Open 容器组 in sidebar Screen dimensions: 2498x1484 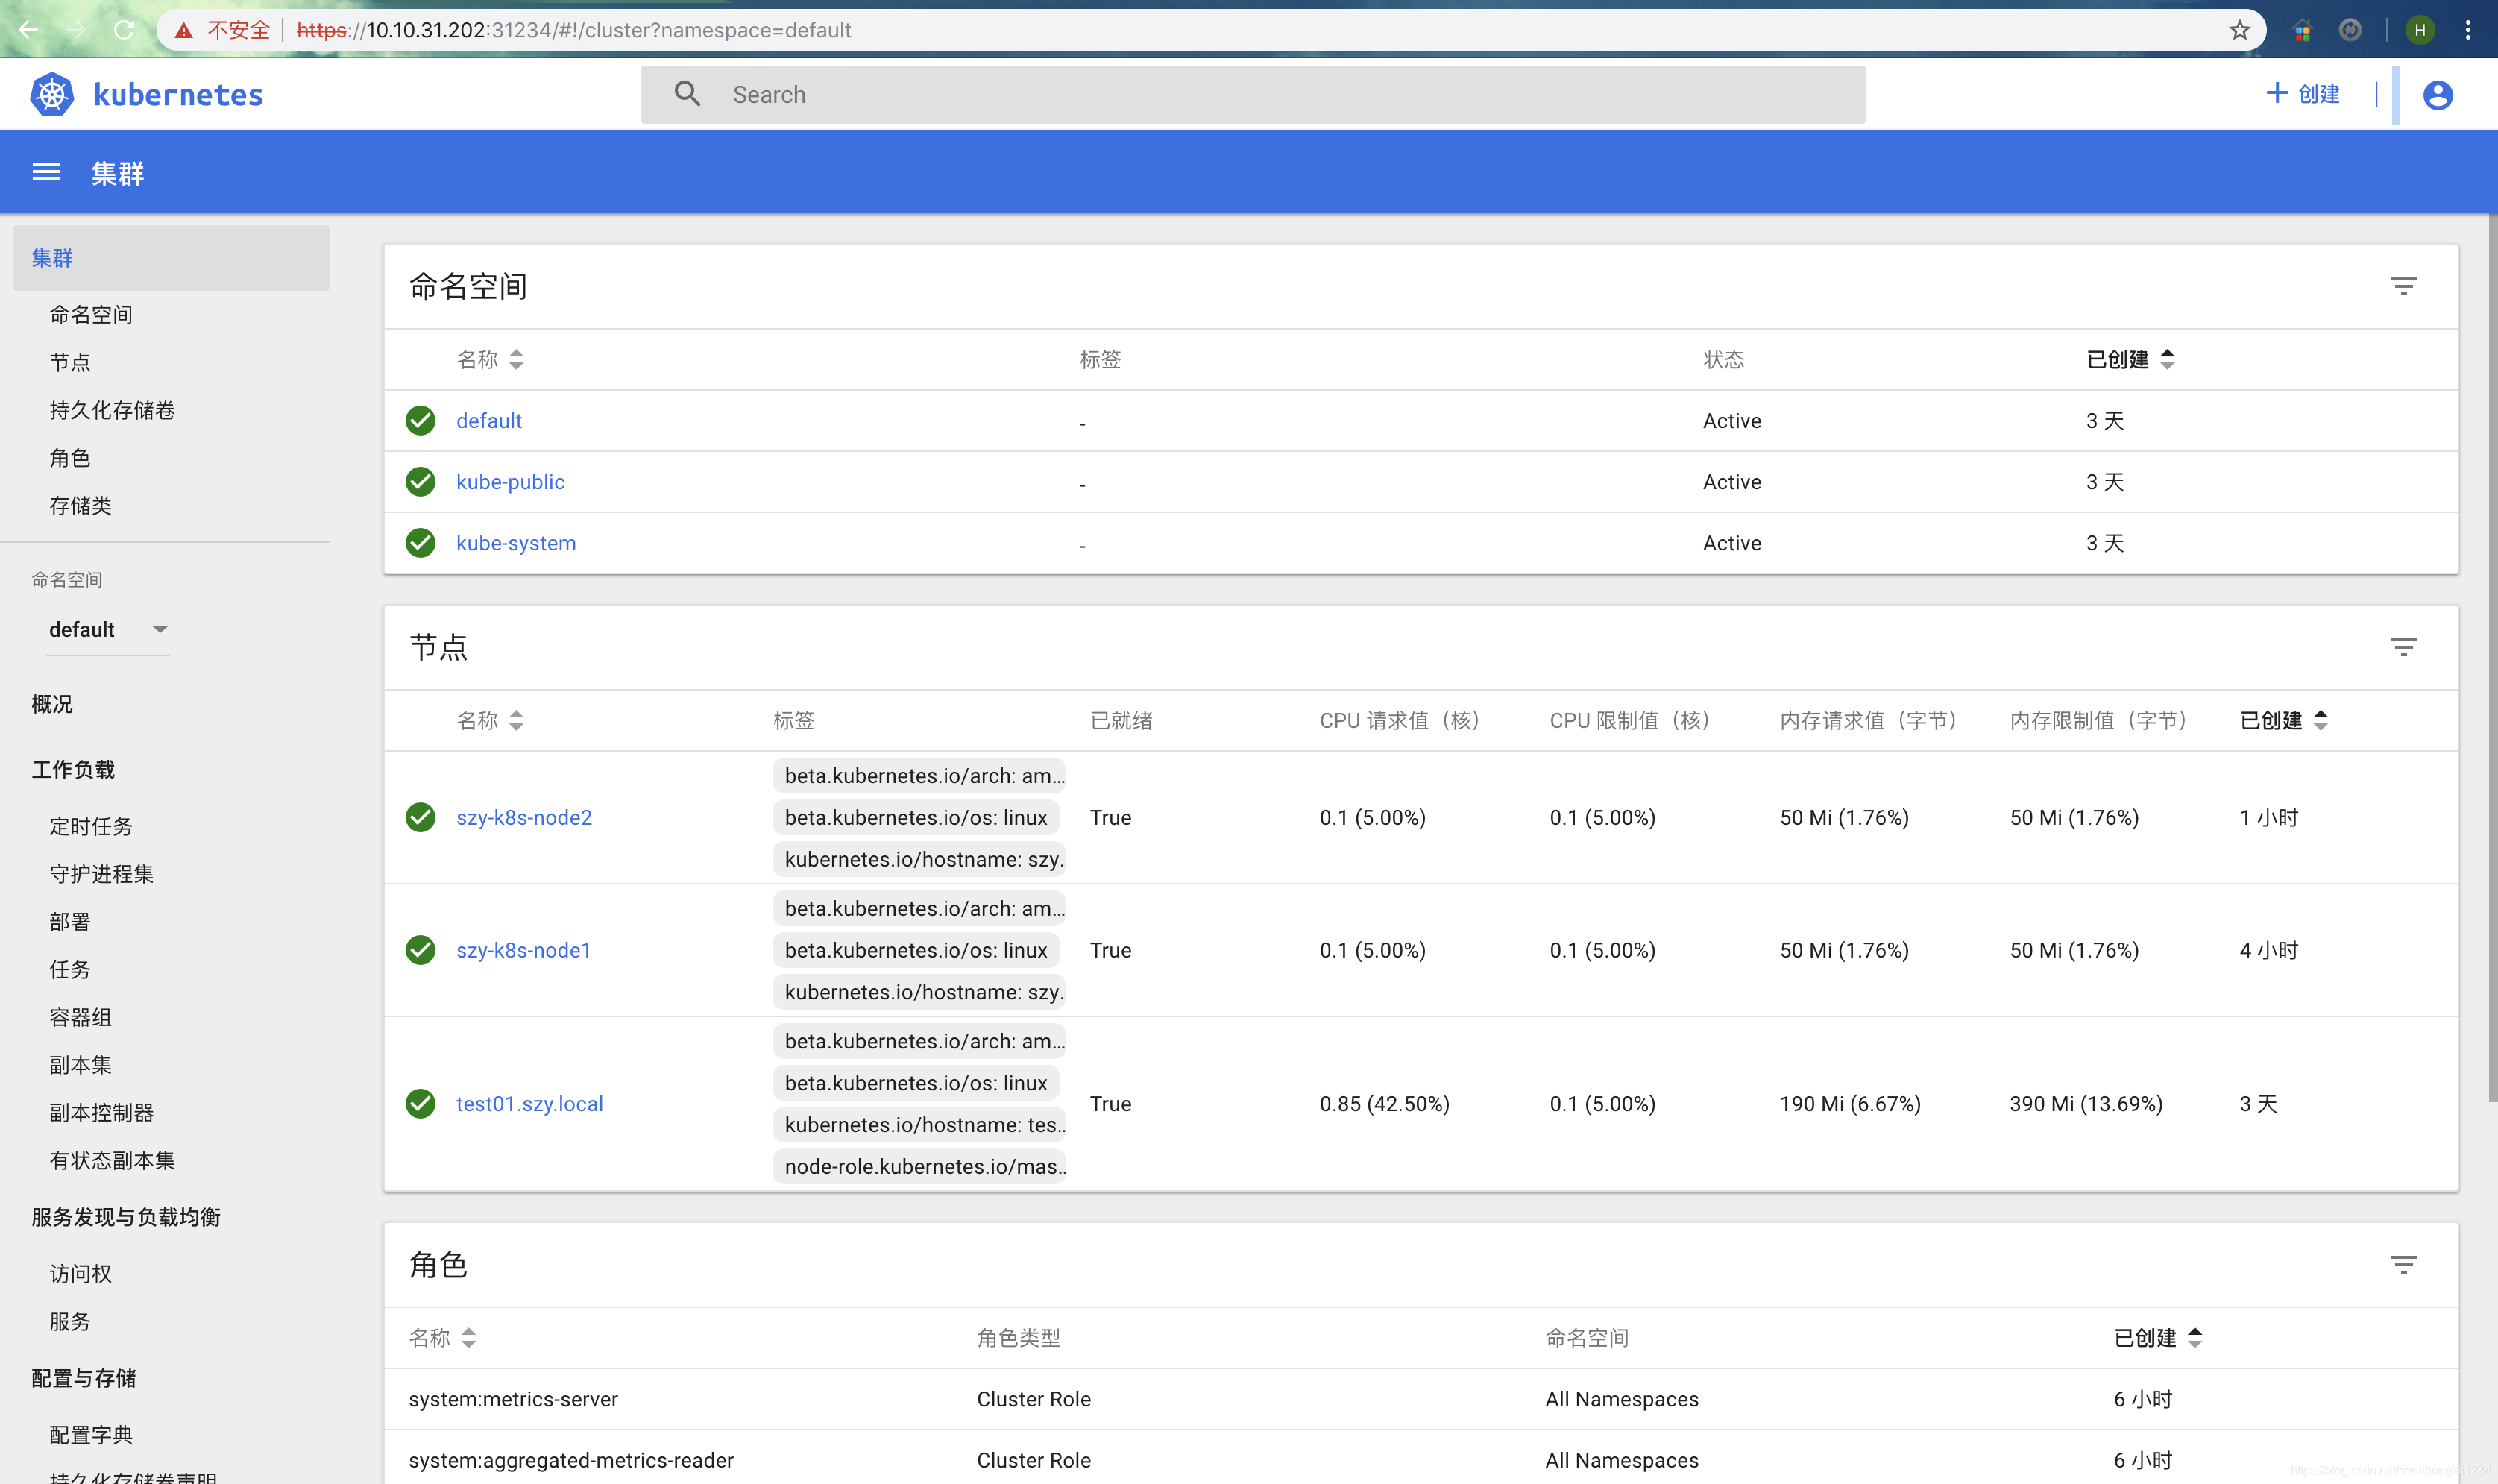pyautogui.click(x=81, y=1018)
